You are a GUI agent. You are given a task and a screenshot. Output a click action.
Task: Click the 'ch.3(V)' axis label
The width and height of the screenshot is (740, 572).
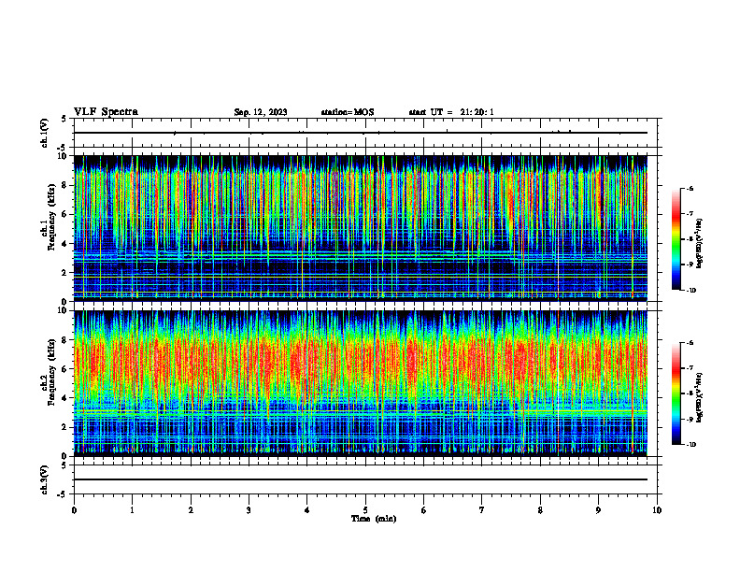(x=45, y=479)
